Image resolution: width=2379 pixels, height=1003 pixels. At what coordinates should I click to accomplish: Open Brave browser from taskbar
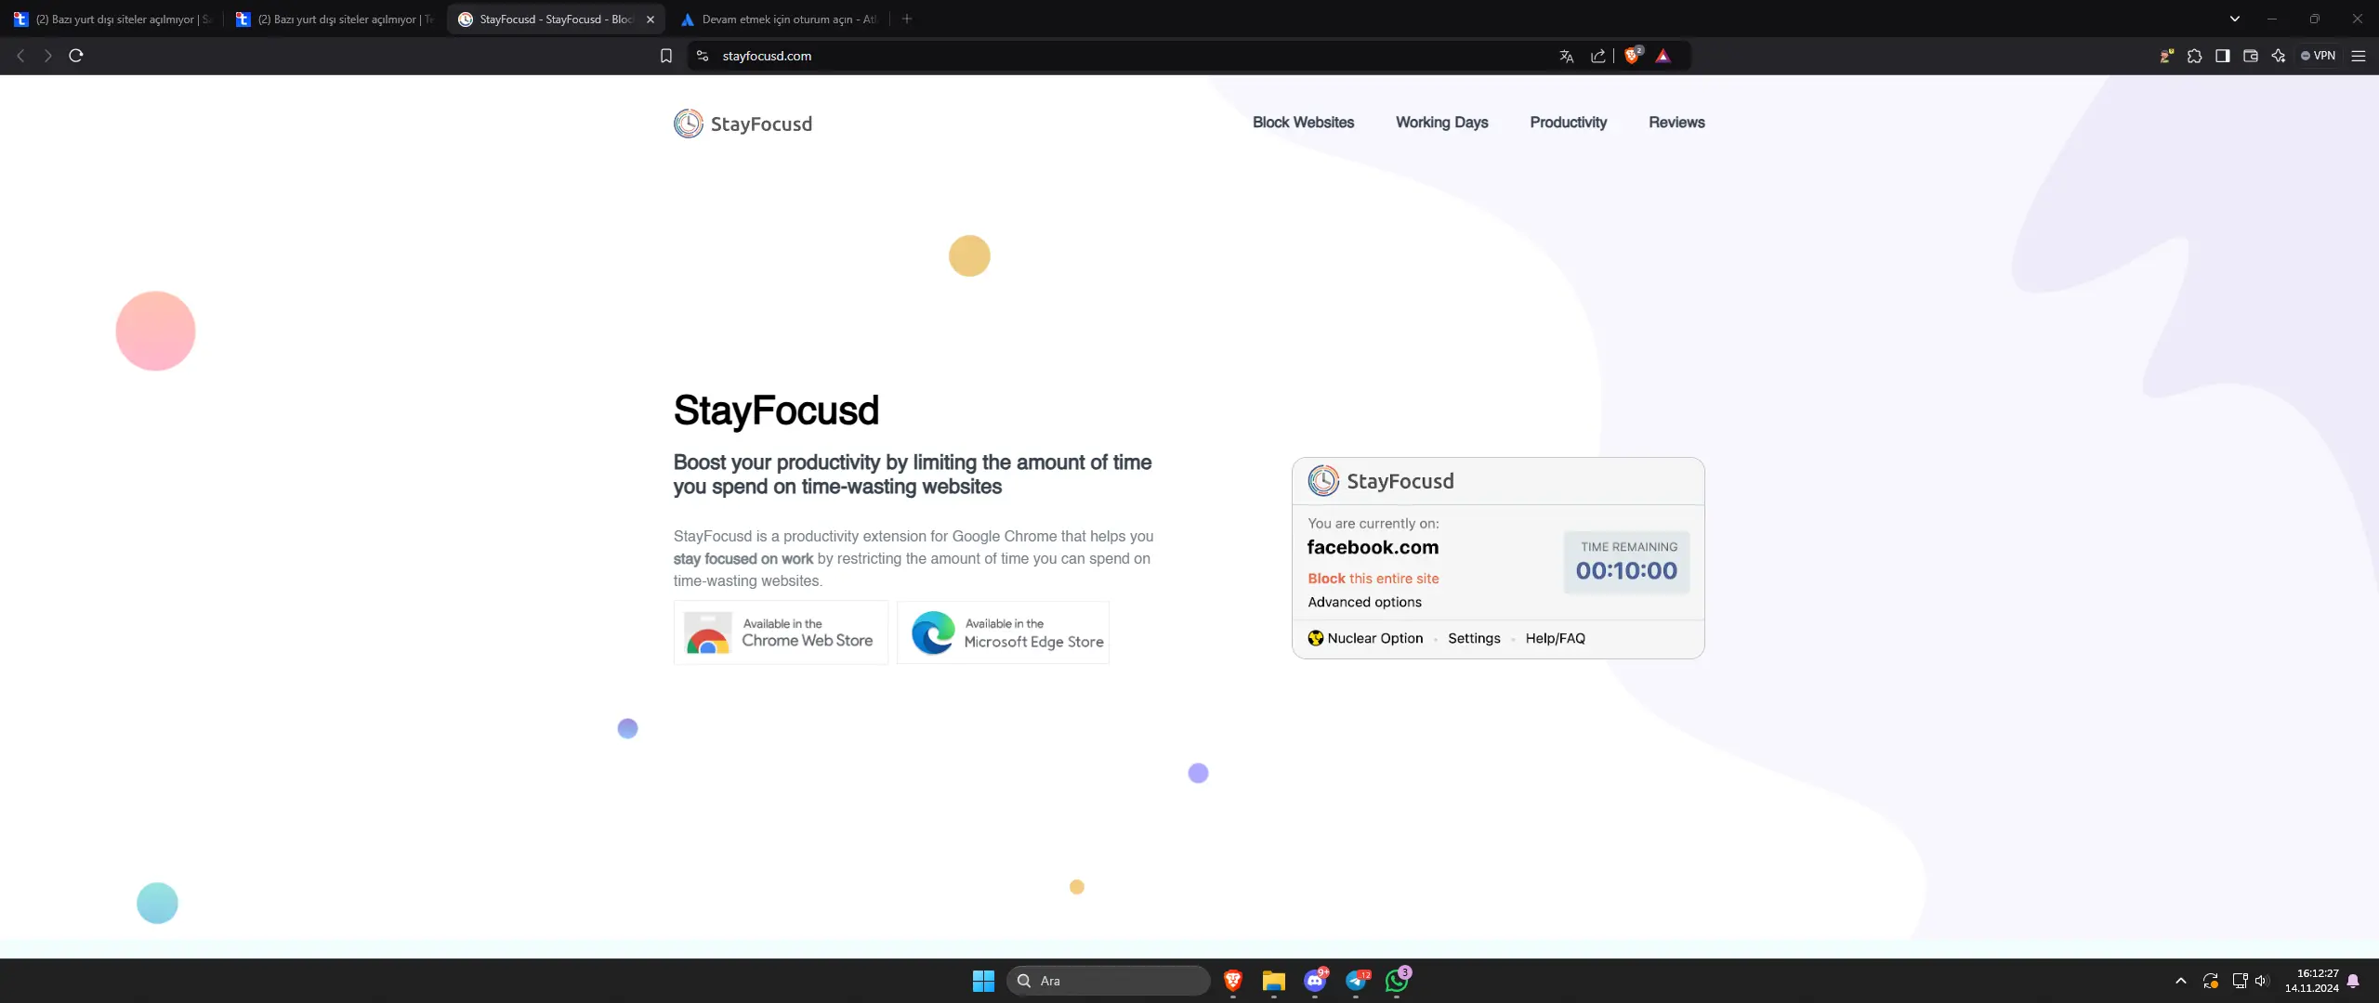tap(1233, 981)
